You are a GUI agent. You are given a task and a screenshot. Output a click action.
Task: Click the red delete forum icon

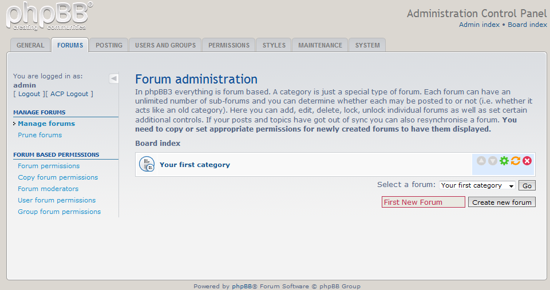point(527,161)
